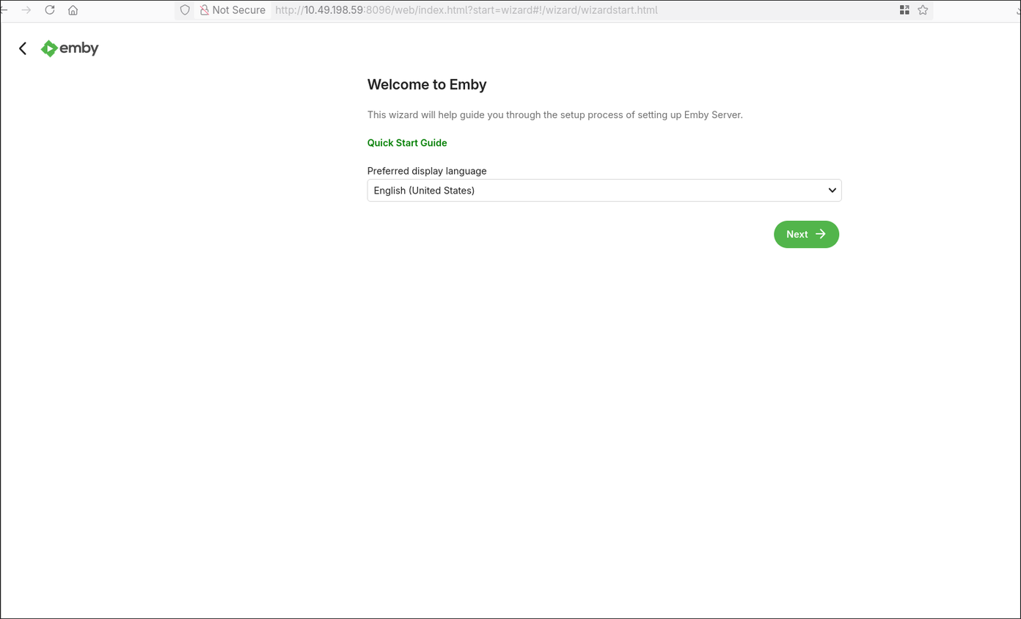The width and height of the screenshot is (1021, 619).
Task: Open Preferred display language dropdown
Action: coord(604,190)
